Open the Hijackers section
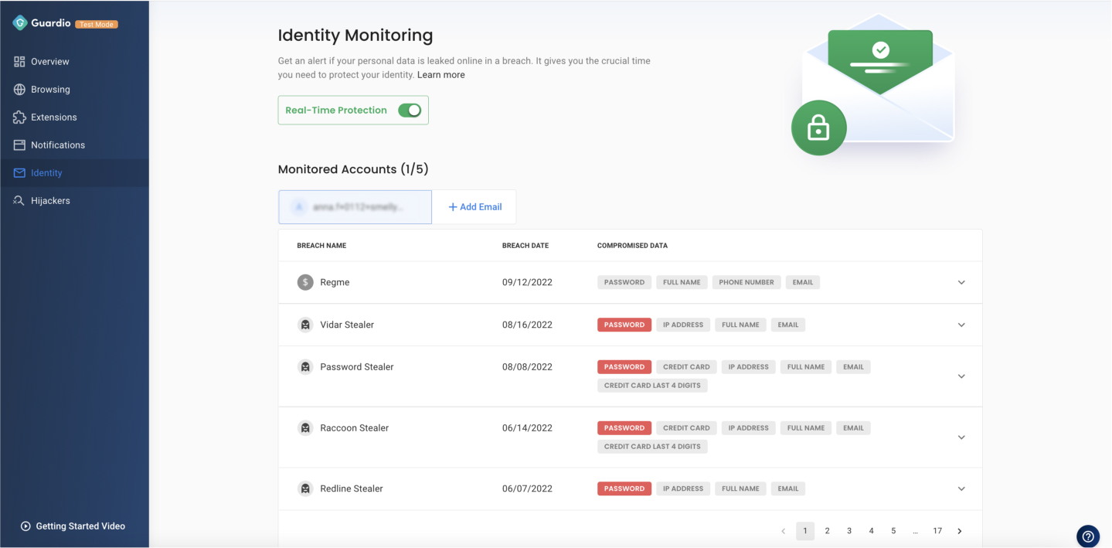This screenshot has width=1112, height=548. [x=74, y=201]
